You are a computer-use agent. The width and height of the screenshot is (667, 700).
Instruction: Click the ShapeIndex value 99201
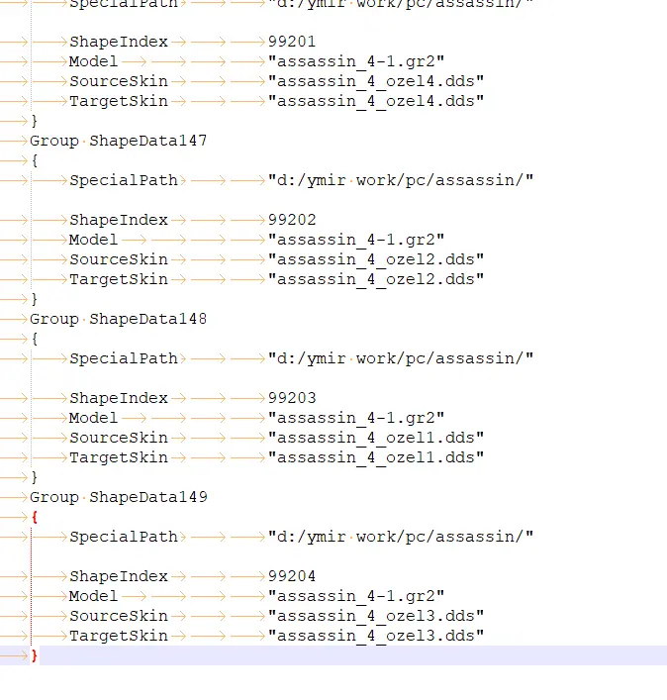[x=292, y=42]
